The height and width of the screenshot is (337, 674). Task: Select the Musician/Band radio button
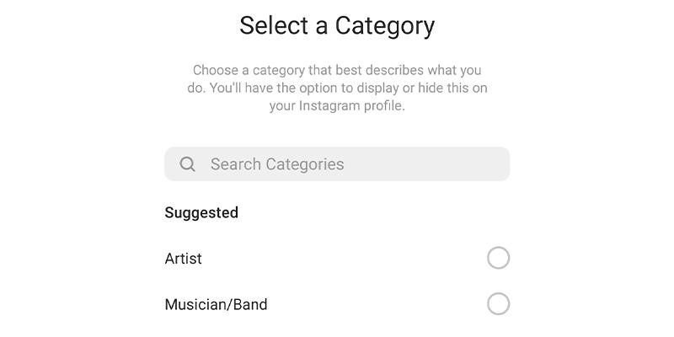[498, 303]
